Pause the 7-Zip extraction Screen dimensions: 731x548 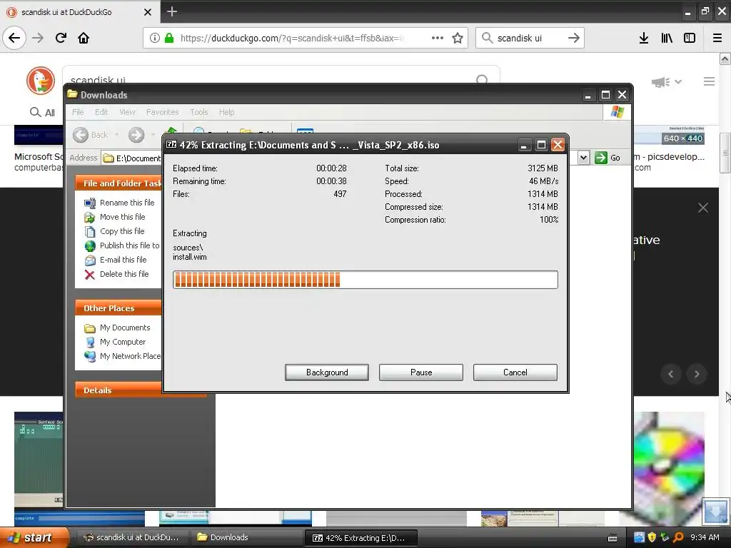[x=421, y=372]
